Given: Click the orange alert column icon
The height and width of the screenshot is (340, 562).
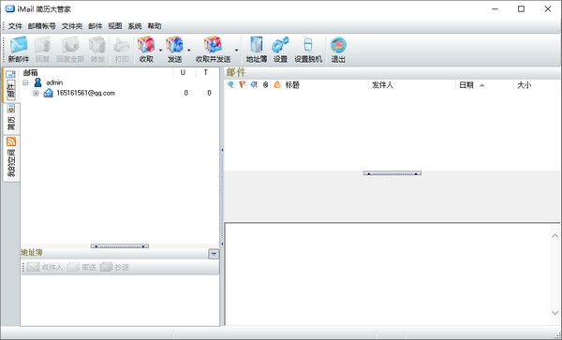Looking at the screenshot, I should (x=277, y=85).
